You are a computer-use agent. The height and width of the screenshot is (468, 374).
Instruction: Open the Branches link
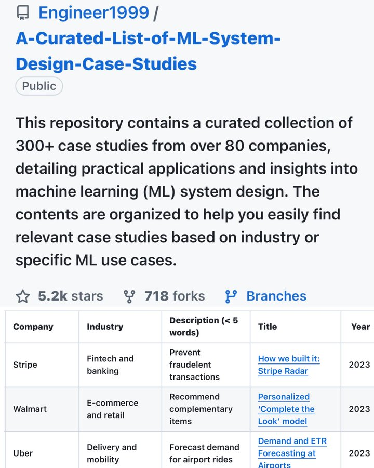[x=276, y=296]
